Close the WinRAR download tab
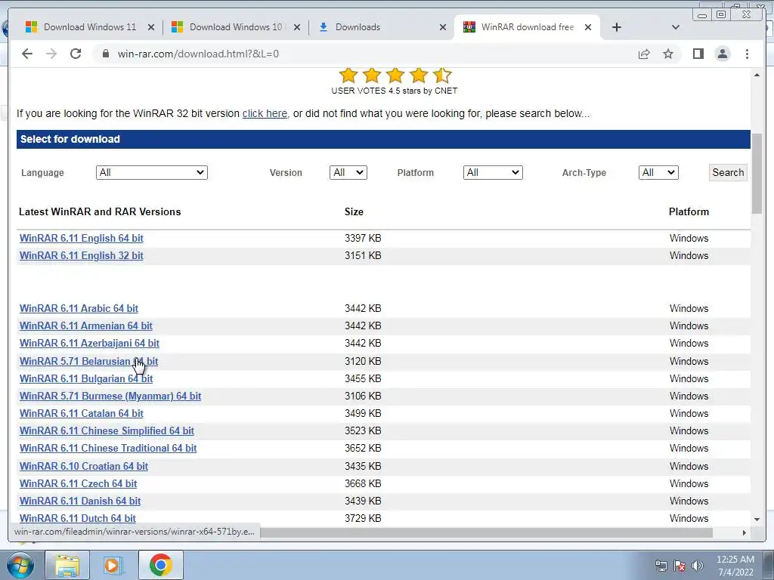774x580 pixels. 588,27
